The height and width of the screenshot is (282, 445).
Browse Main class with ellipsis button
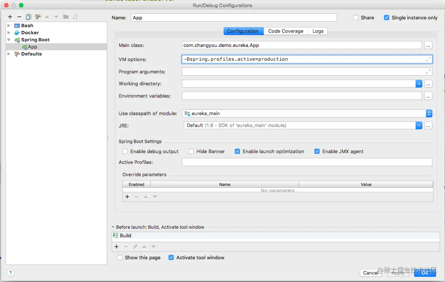tap(428, 45)
